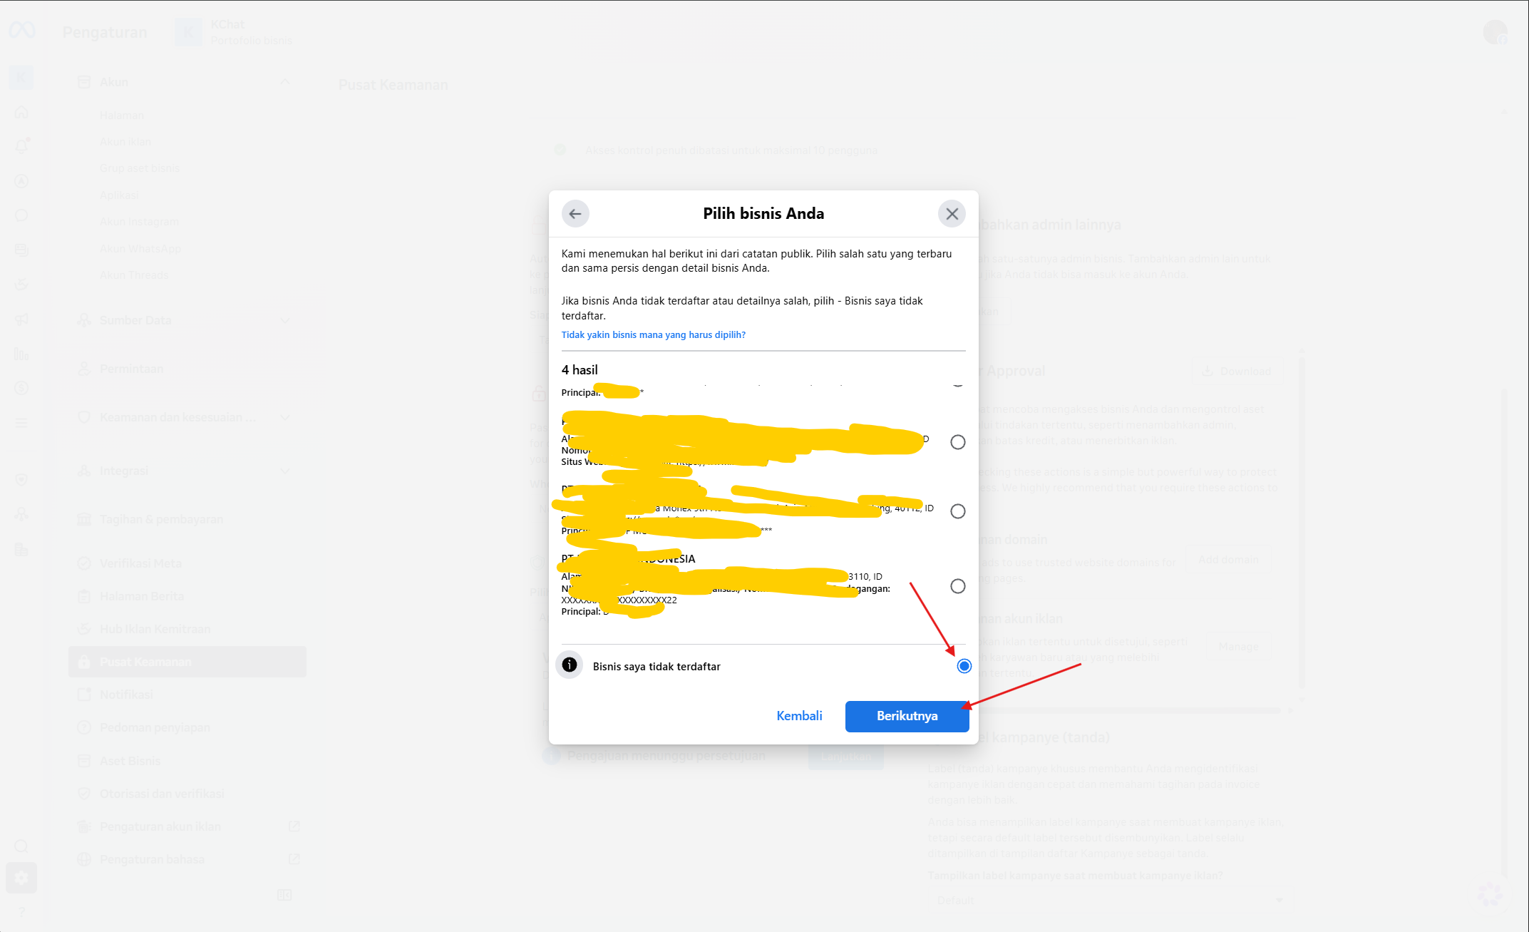Screen dimensions: 1529x932
Task: Click the megaphone icon in left rail
Action: click(x=21, y=319)
